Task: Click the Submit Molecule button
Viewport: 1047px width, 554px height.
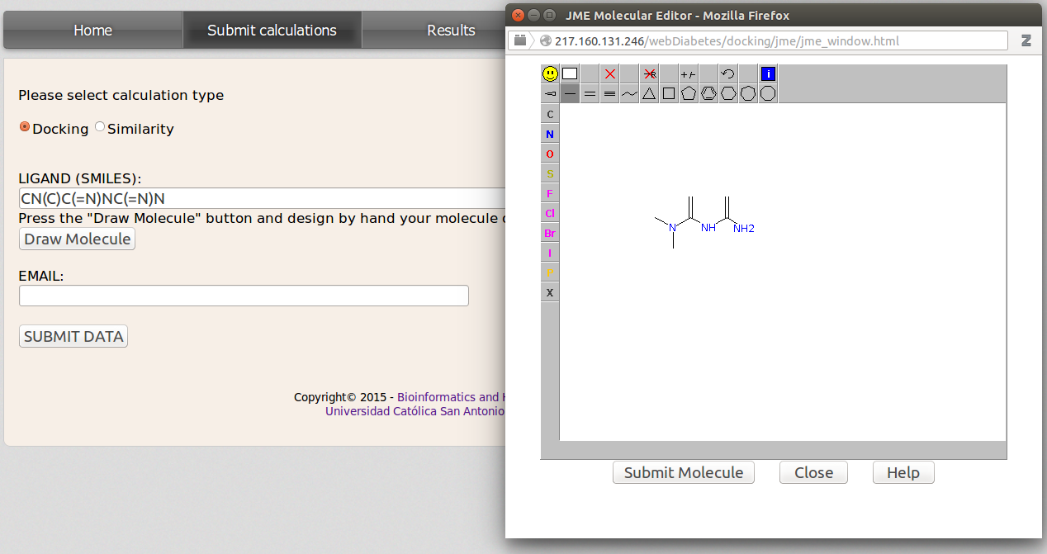Action: pos(684,472)
